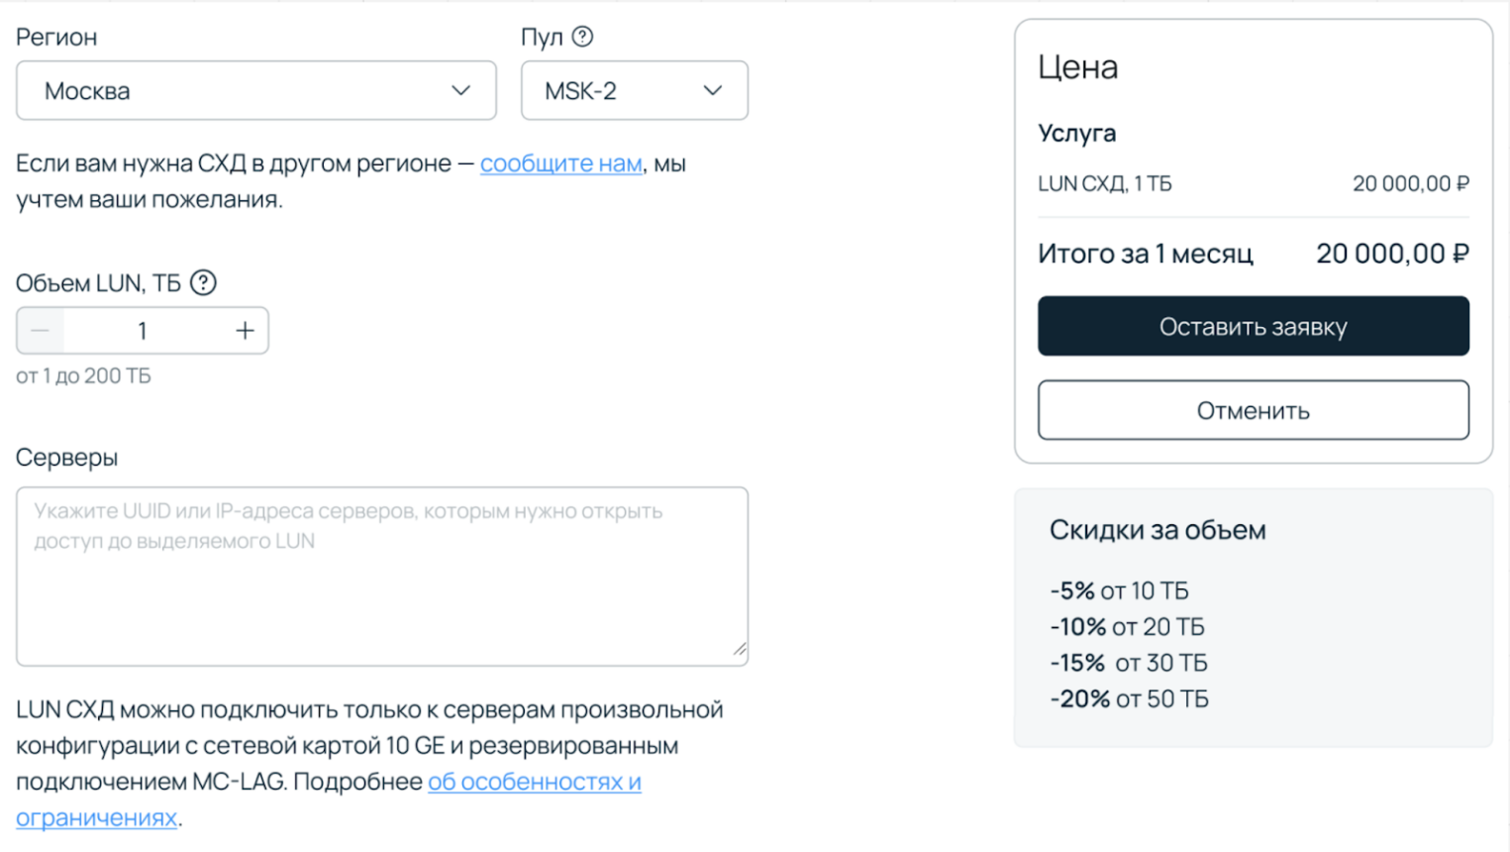Decrease LUN volume with the minus button
1510x852 pixels.
point(40,330)
